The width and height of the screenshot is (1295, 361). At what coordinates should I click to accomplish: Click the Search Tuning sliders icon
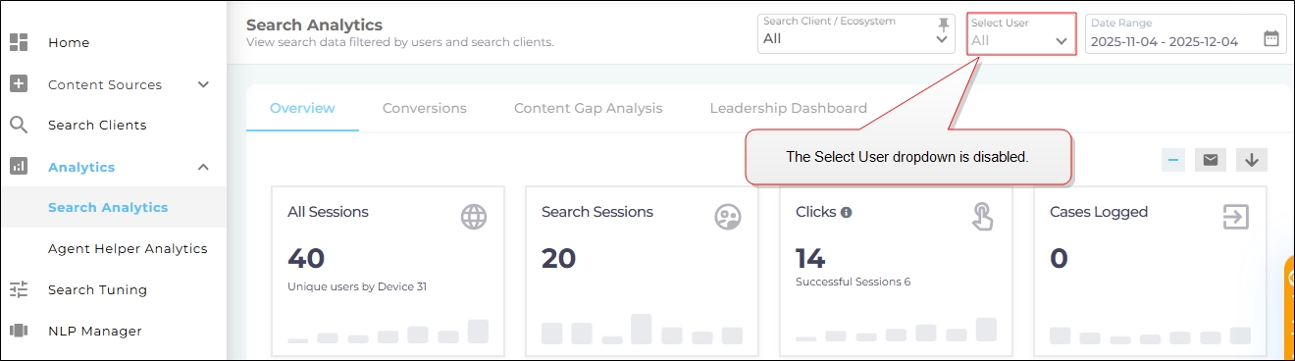19,289
